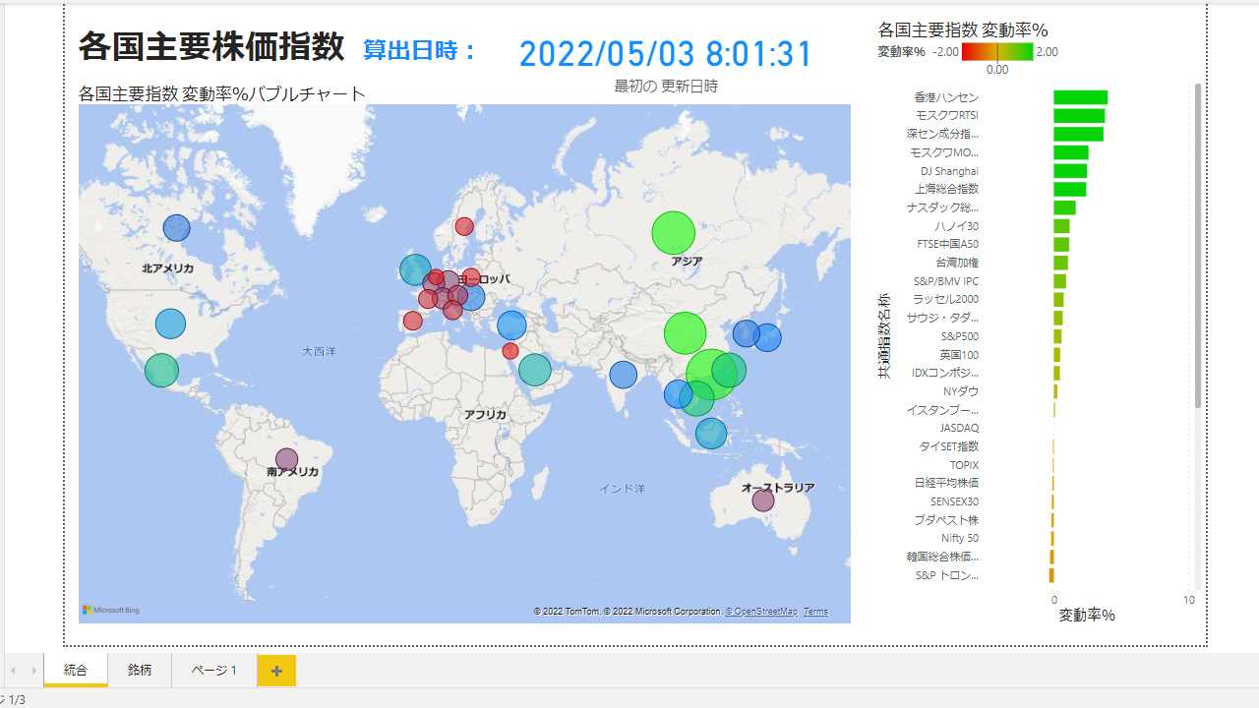This screenshot has height=708, width=1259.
Task: Select the large green bubble over Russia
Action: tap(673, 233)
